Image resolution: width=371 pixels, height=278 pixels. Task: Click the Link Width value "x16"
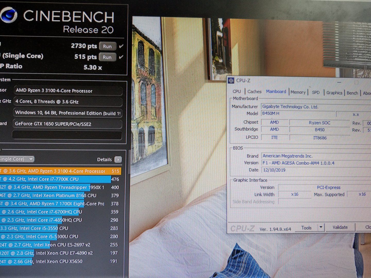294,194
